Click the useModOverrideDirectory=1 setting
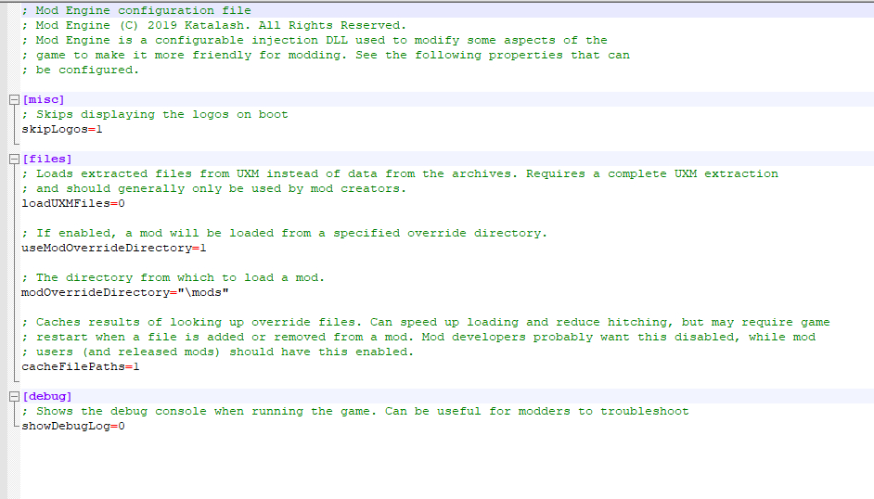This screenshot has height=499, width=874. pyautogui.click(x=113, y=249)
